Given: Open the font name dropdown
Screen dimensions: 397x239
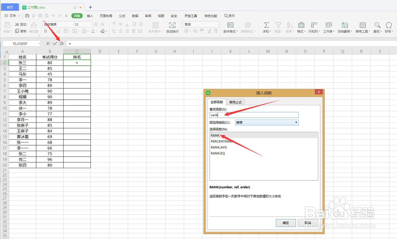Looking at the screenshot, I should click(72, 25).
